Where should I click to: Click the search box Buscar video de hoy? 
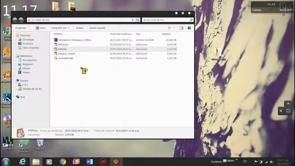(x=168, y=20)
